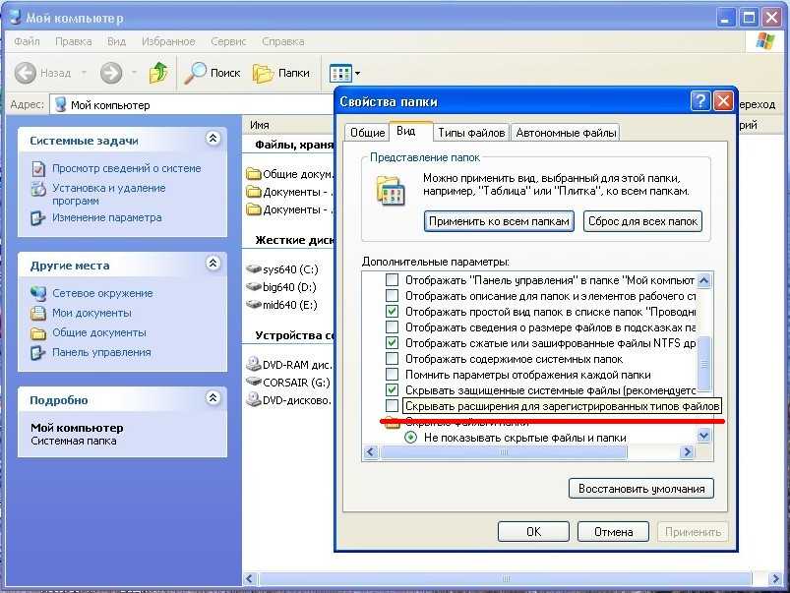Select the big640 (D:) drive icon
The height and width of the screenshot is (593, 790).
click(x=254, y=287)
